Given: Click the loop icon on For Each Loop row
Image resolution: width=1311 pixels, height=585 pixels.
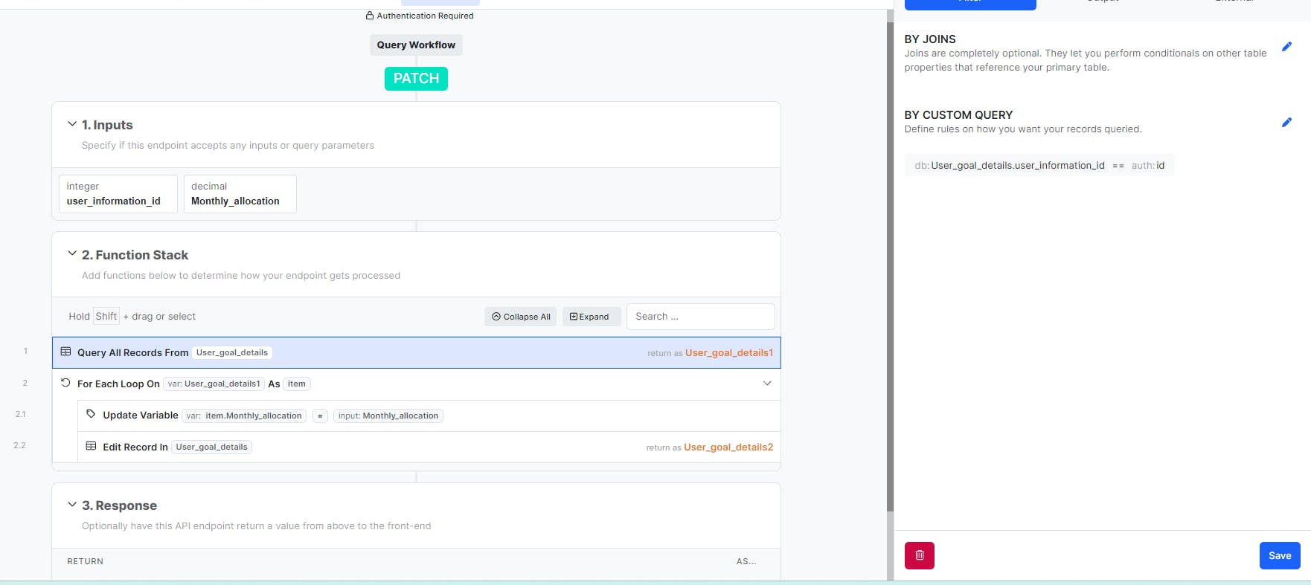Looking at the screenshot, I should click(x=65, y=383).
